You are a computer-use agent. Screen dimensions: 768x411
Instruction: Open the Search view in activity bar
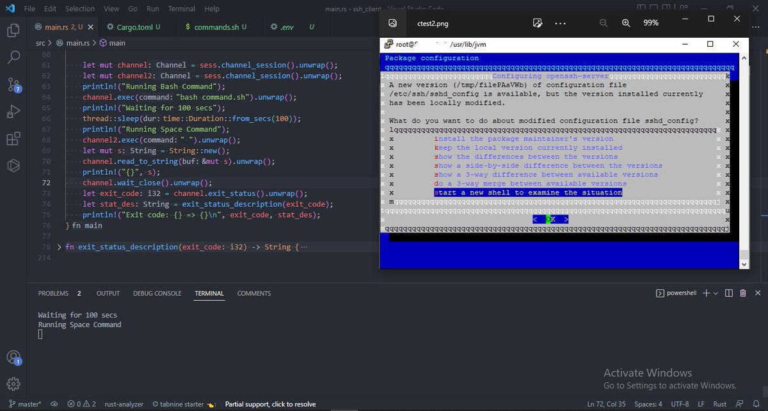tap(13, 58)
